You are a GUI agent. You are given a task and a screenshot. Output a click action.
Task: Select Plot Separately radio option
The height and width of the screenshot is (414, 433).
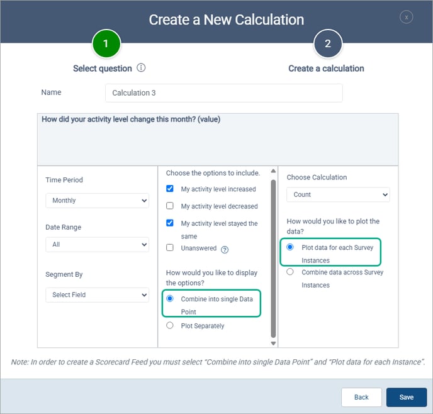[x=170, y=326]
